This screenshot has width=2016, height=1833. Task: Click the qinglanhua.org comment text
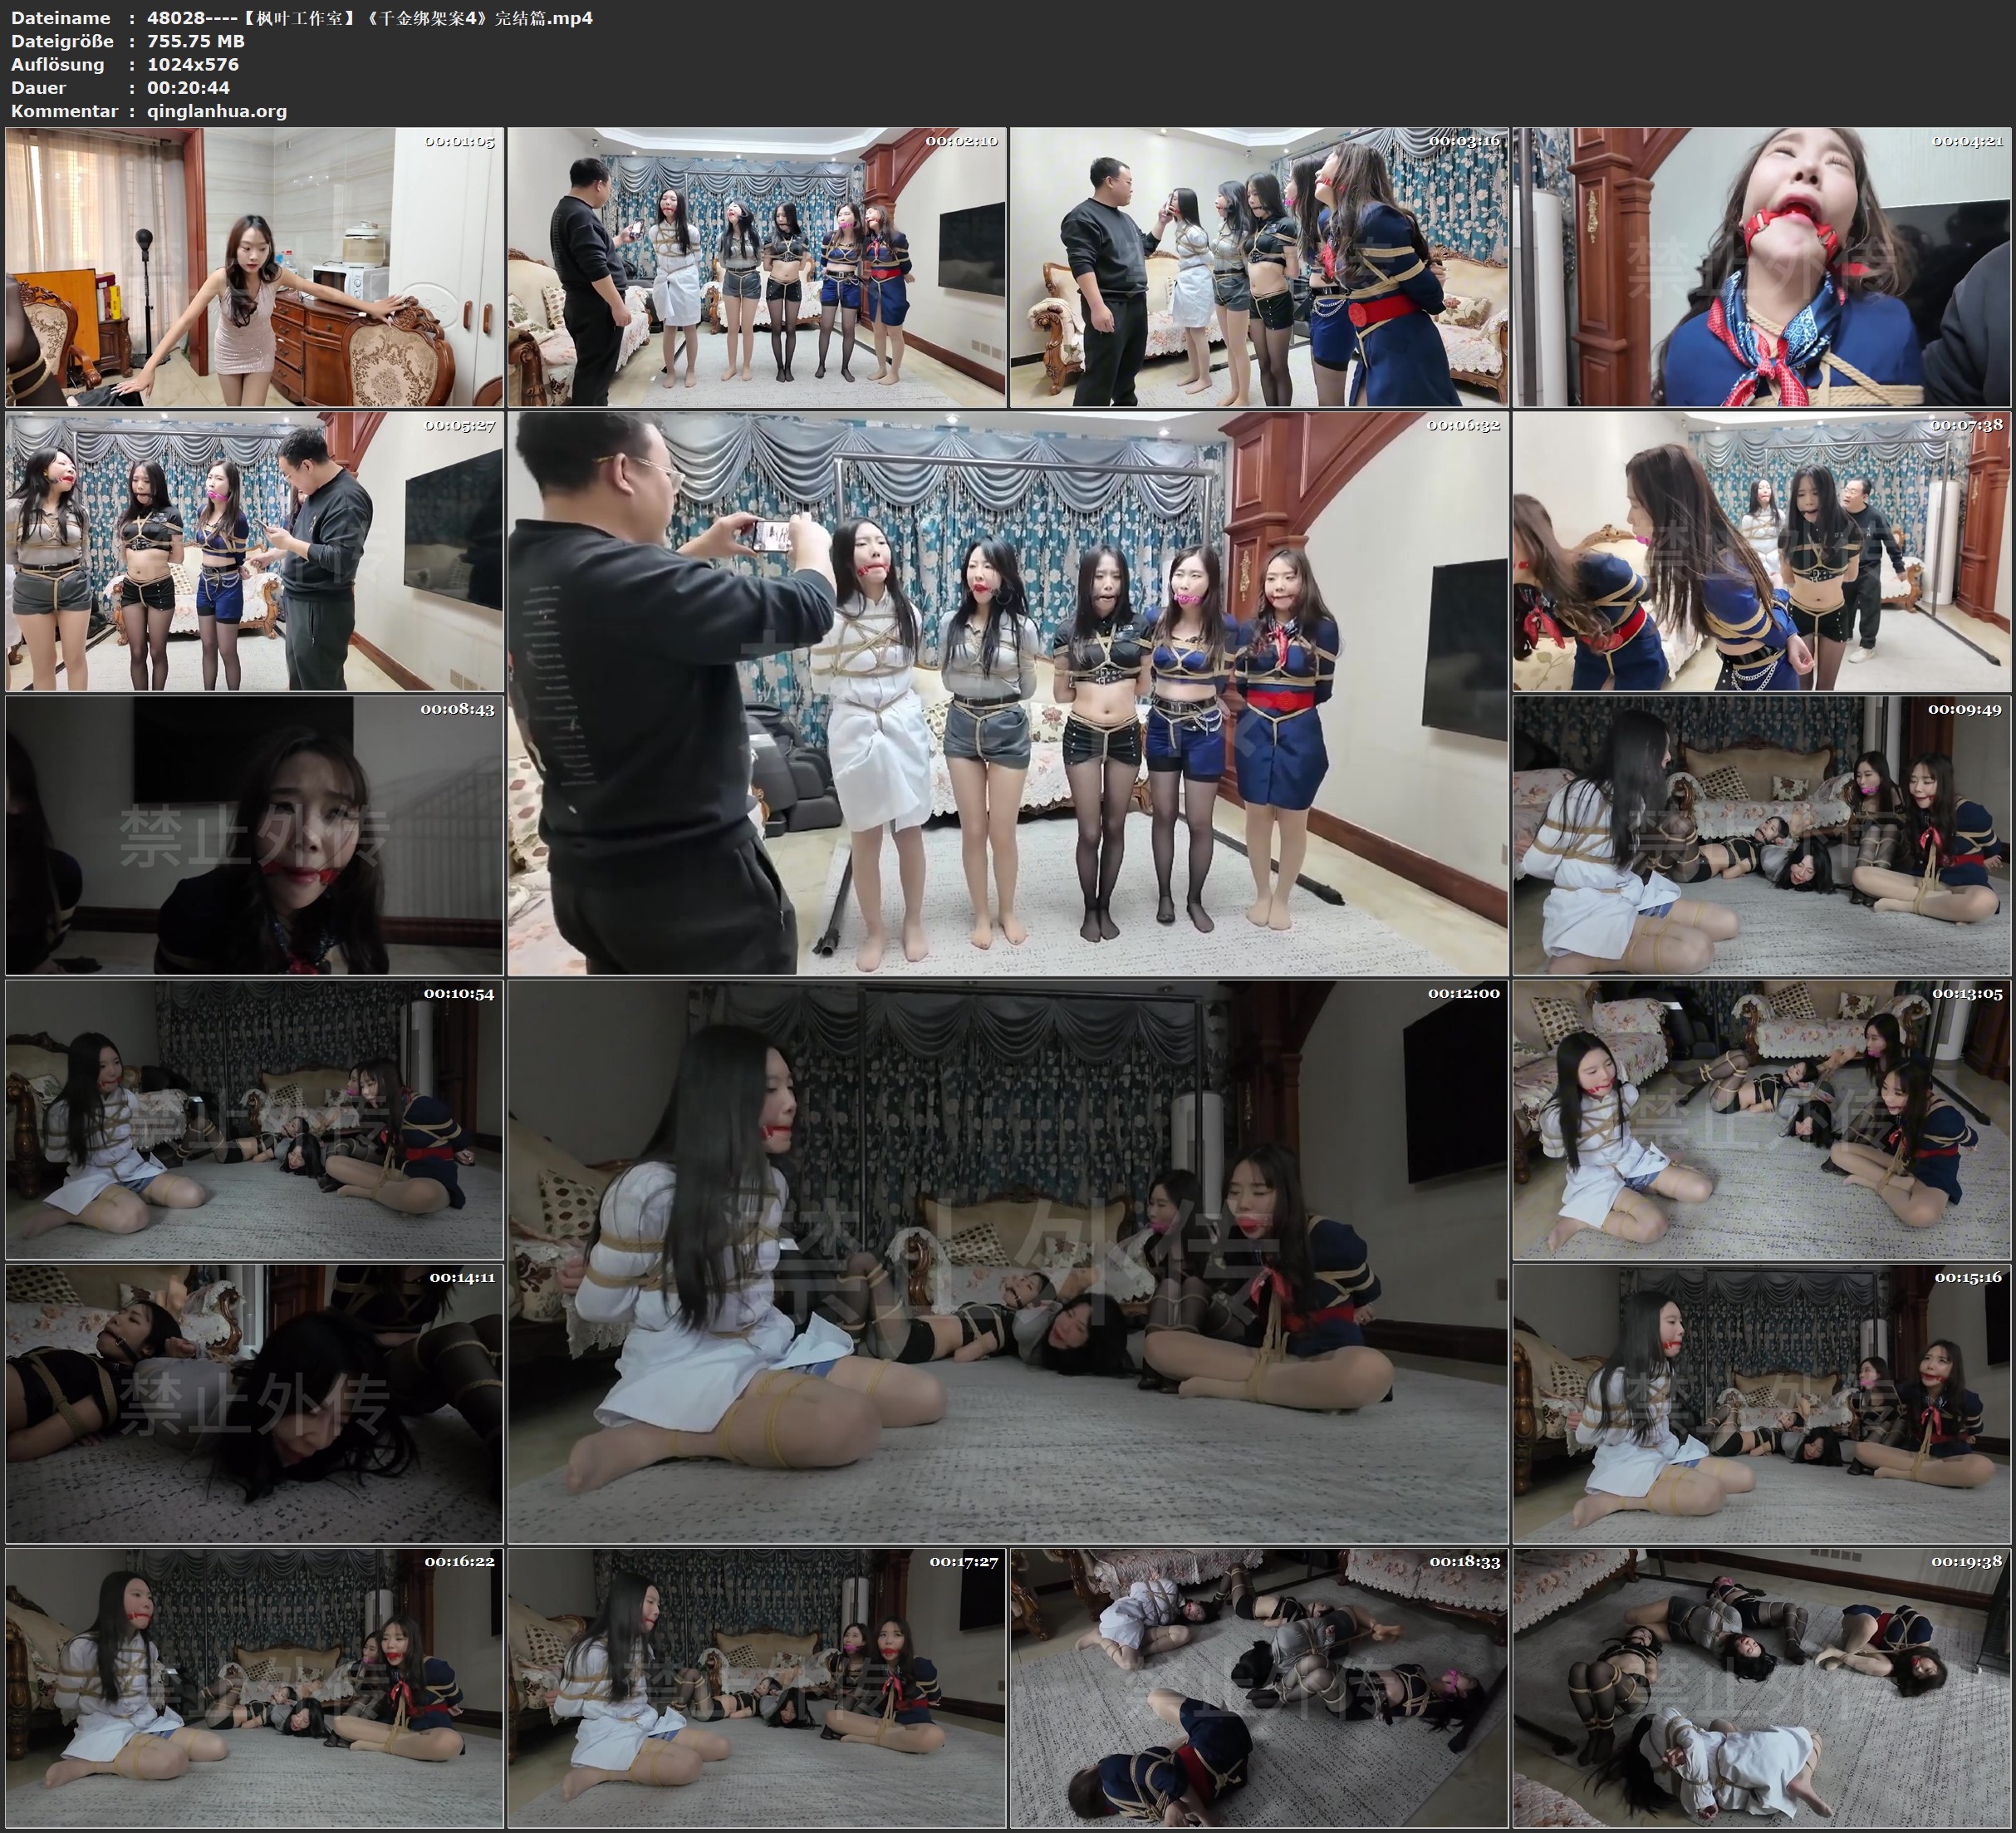click(217, 111)
